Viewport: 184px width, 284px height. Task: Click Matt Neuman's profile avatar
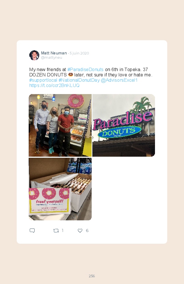coord(34,55)
